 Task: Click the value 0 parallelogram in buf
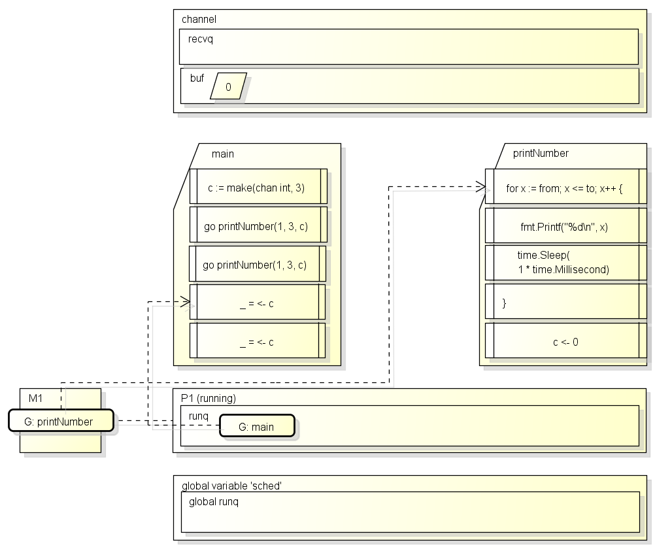click(228, 86)
